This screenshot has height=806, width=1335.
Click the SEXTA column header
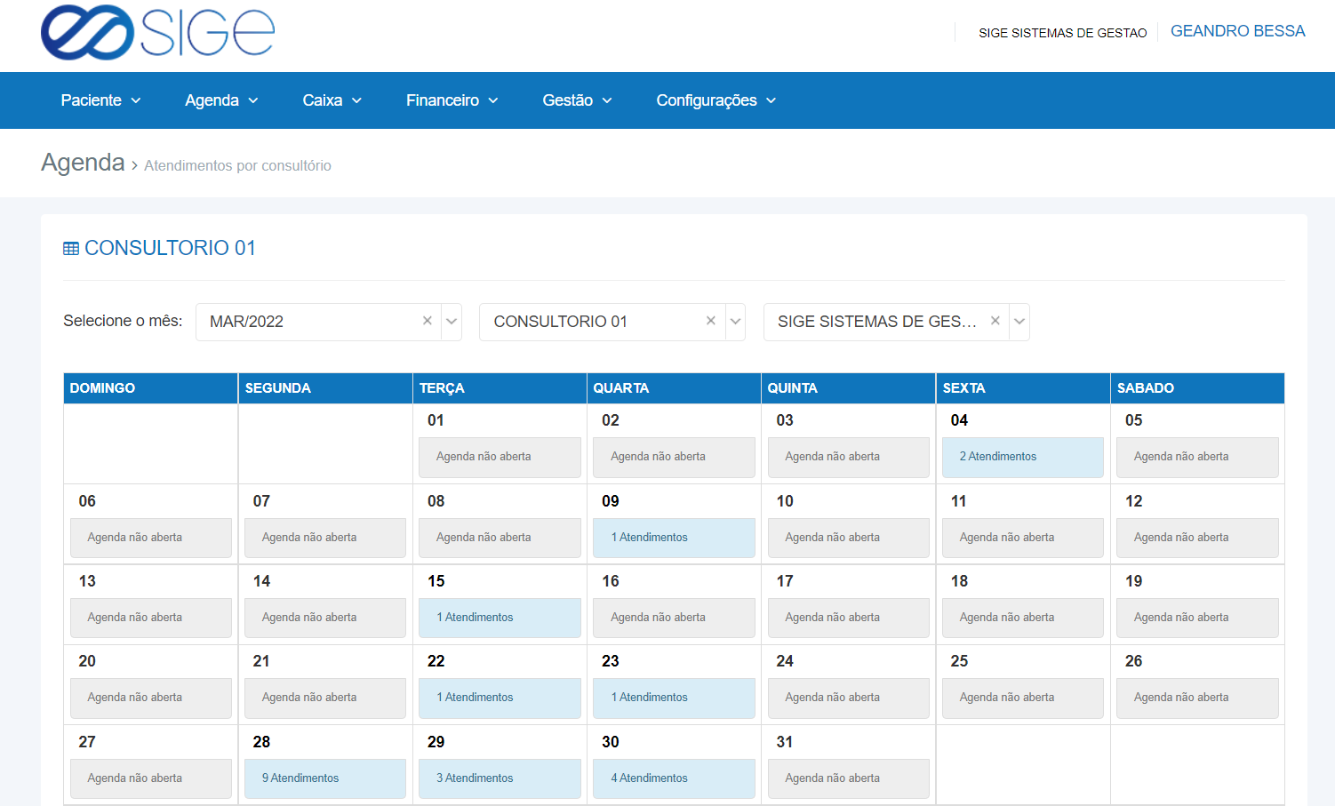click(1023, 388)
